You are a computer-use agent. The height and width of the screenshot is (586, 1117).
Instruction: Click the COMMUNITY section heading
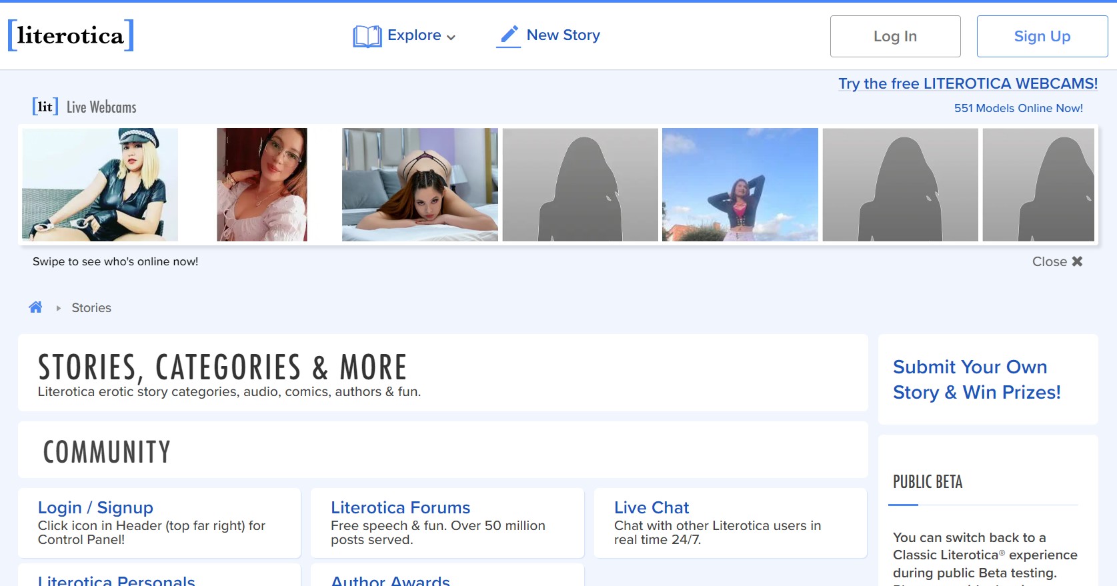(x=107, y=452)
